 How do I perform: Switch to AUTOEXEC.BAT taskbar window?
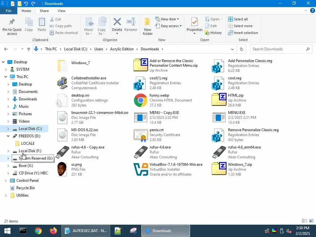click(x=86, y=231)
